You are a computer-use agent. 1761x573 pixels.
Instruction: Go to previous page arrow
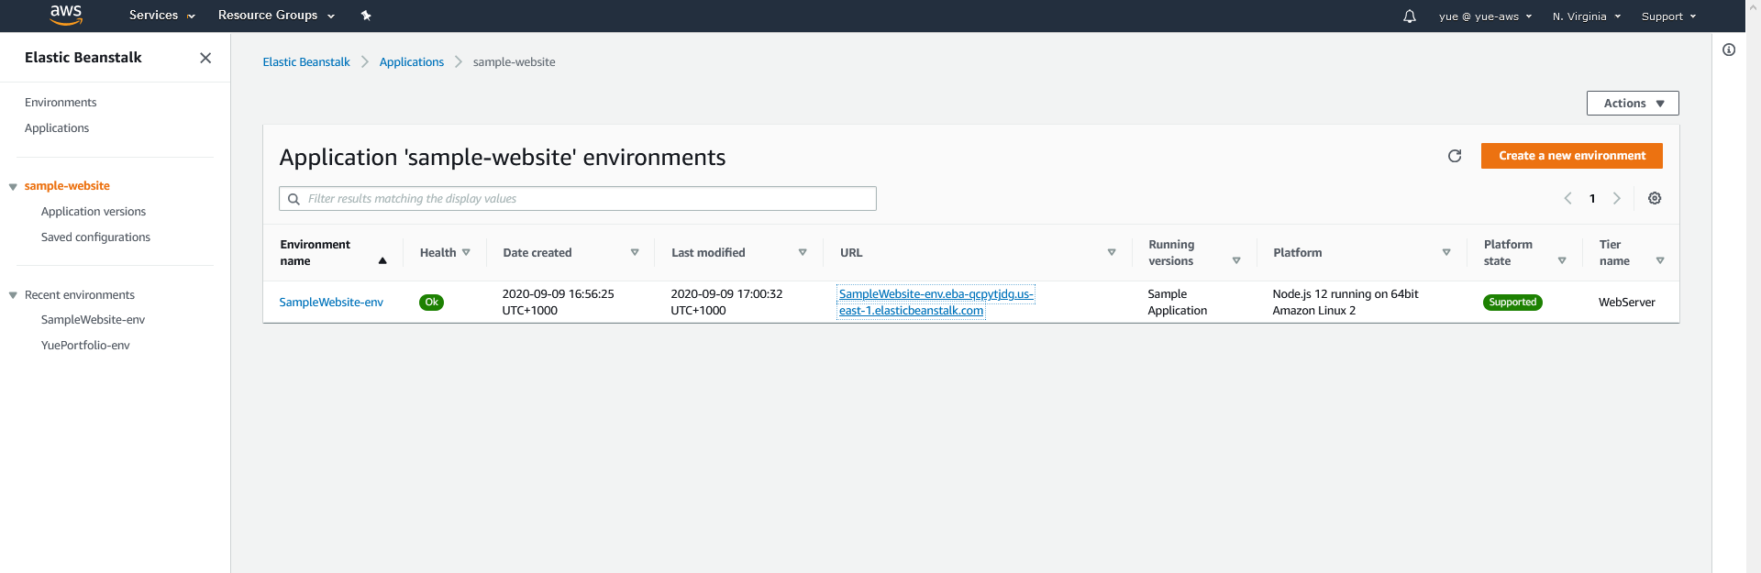tap(1567, 198)
